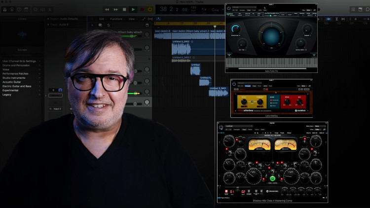This screenshot has width=370, height=208.
Task: Click the track header configuration icon
Action: [147, 25]
